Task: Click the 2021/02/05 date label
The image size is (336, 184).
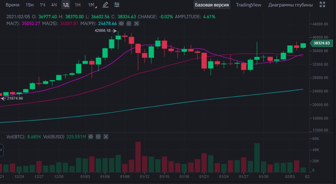Action: pos(18,17)
